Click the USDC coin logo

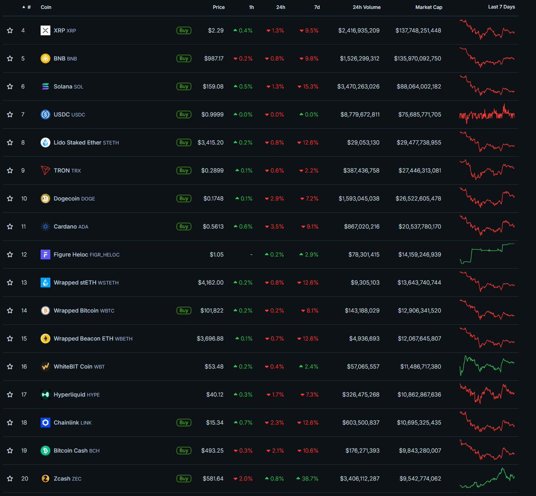coord(46,114)
